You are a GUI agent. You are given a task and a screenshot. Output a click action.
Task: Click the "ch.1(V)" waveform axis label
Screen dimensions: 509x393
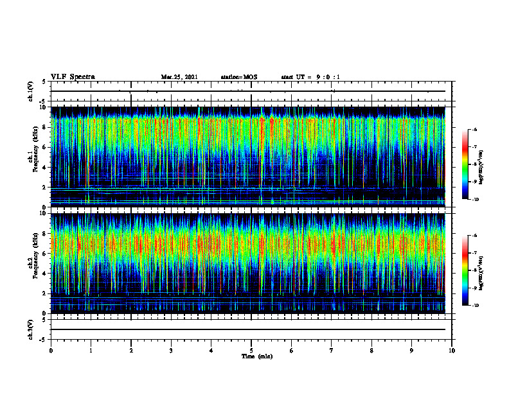pos(31,91)
